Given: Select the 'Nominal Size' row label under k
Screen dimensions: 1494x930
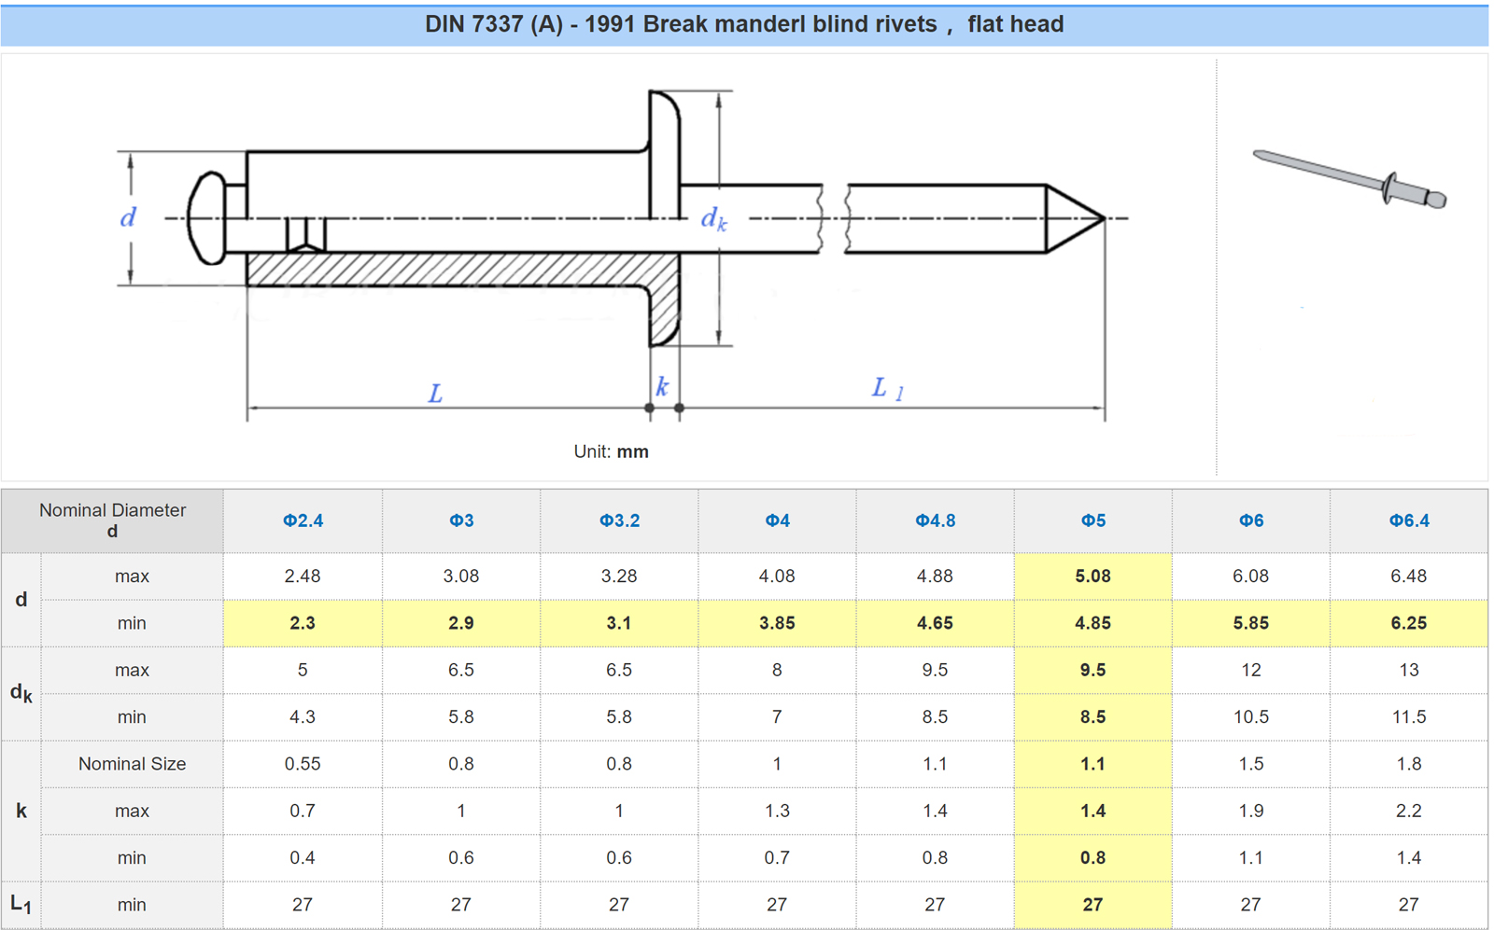Looking at the screenshot, I should 132,764.
